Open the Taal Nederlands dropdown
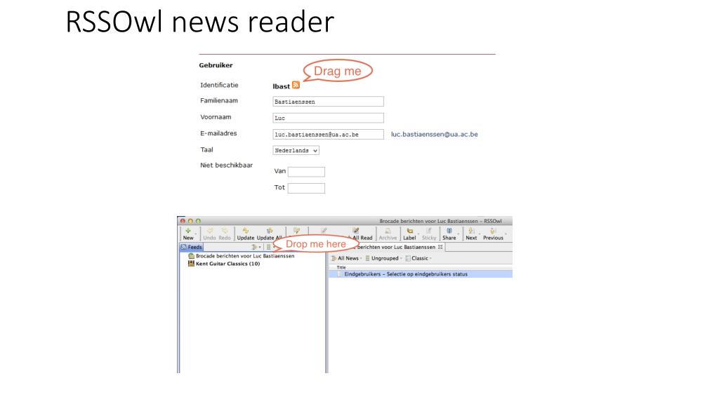Screen dimensions: 719x404 point(296,150)
